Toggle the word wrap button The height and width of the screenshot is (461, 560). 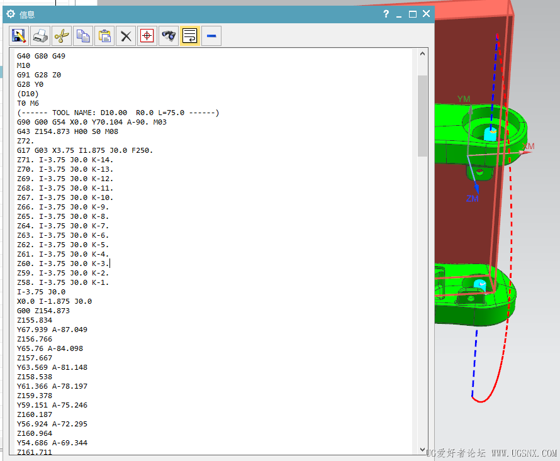[190, 36]
